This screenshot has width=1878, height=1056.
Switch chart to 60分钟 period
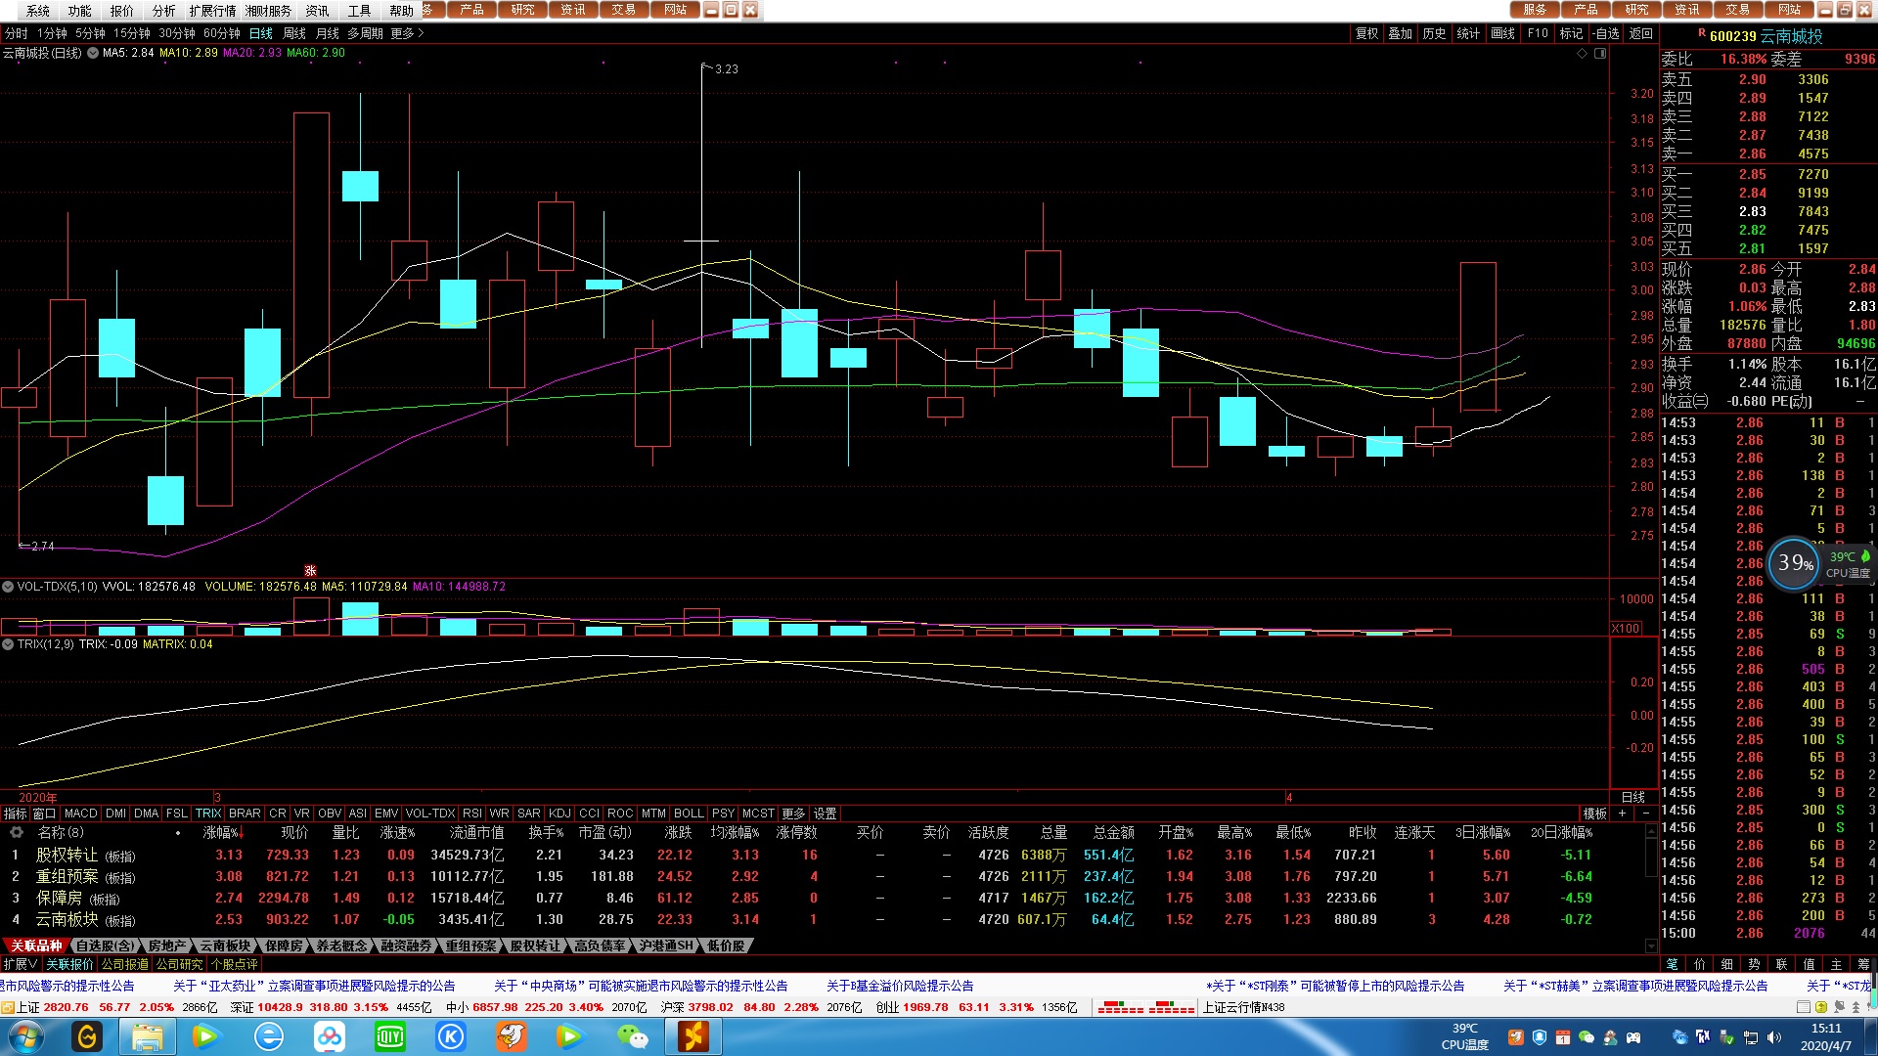222,33
